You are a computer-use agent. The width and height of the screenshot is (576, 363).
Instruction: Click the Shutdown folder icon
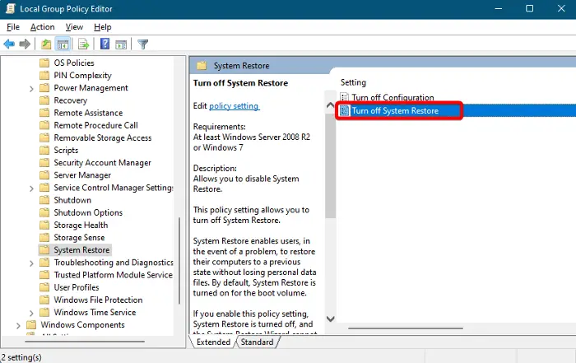pyautogui.click(x=44, y=200)
